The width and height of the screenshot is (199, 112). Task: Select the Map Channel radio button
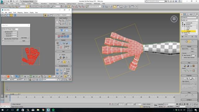click(183, 55)
